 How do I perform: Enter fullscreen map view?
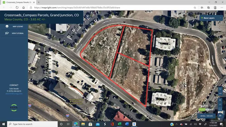(220, 109)
